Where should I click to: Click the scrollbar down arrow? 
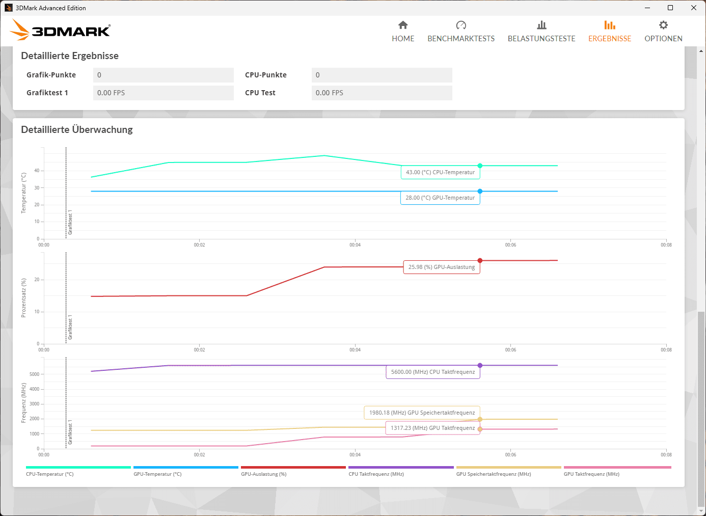(701, 511)
